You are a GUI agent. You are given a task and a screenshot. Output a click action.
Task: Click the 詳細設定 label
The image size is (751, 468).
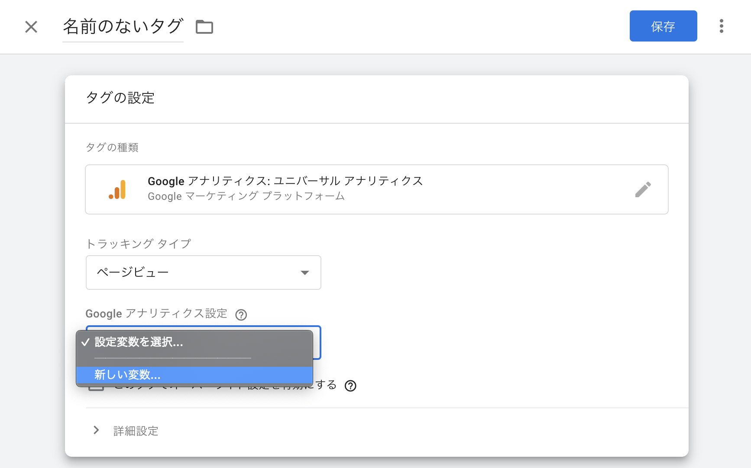[136, 431]
